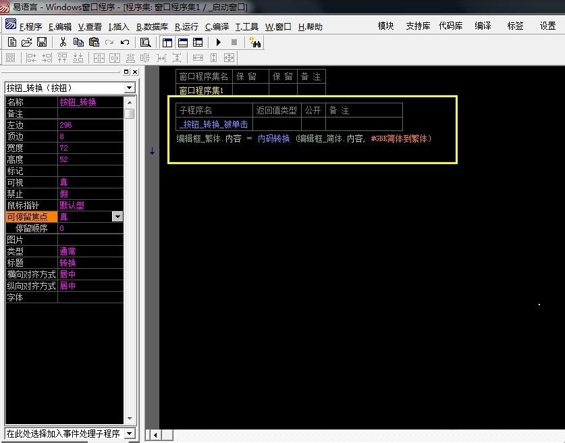565x443 pixels.
Task: Click the 标签 button
Action: point(515,26)
